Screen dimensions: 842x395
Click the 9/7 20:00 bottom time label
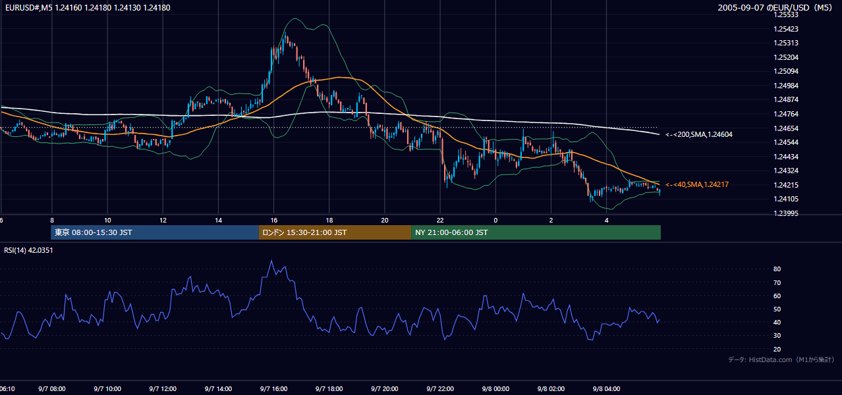tap(385, 389)
